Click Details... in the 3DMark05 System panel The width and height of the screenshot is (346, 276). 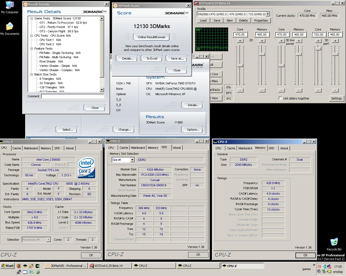click(x=193, y=105)
